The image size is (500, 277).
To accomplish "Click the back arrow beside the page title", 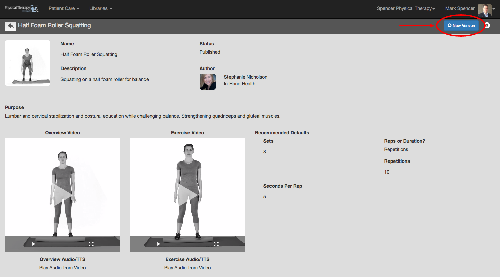I will click(11, 26).
